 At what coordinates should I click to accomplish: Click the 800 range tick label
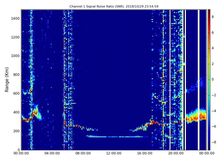16,75
